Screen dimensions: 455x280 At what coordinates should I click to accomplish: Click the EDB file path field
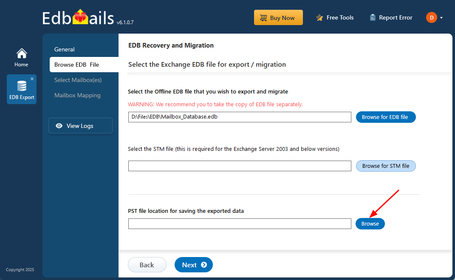(240, 117)
